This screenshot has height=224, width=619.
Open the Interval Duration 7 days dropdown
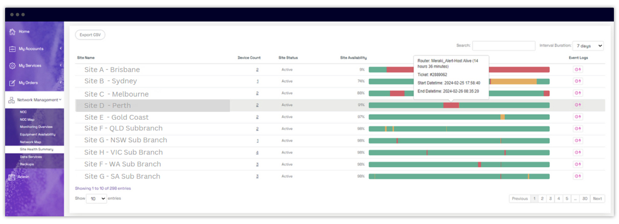pos(588,46)
